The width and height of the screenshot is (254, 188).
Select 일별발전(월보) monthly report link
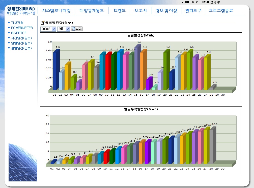click(21, 43)
